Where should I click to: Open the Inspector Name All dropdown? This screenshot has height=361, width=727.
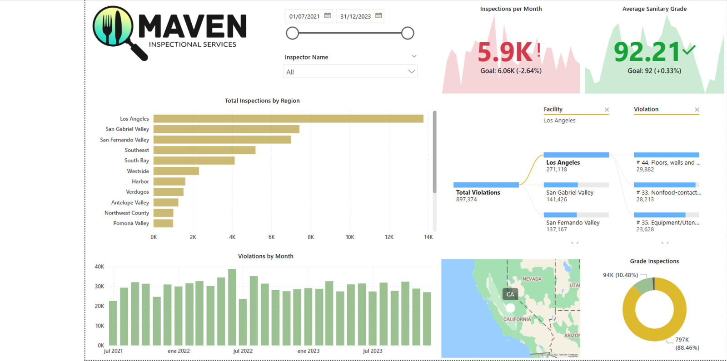pyautogui.click(x=350, y=72)
